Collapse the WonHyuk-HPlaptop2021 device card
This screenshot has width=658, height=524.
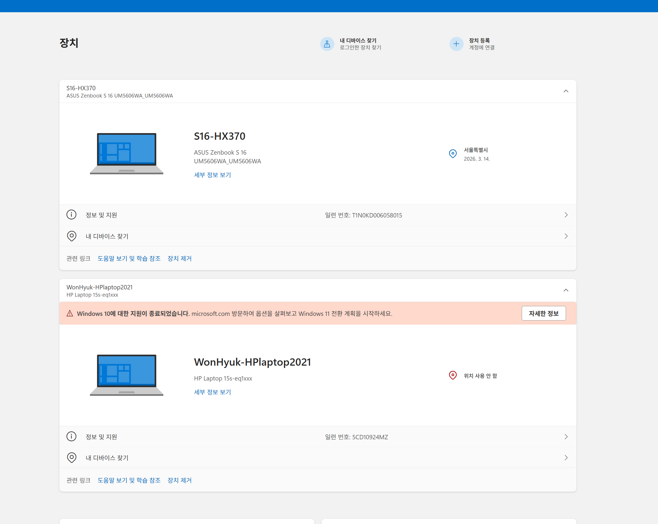pos(566,290)
